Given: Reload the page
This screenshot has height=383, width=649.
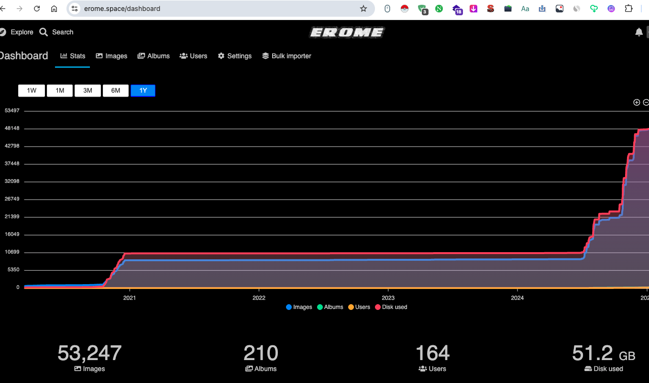Looking at the screenshot, I should tap(37, 9).
